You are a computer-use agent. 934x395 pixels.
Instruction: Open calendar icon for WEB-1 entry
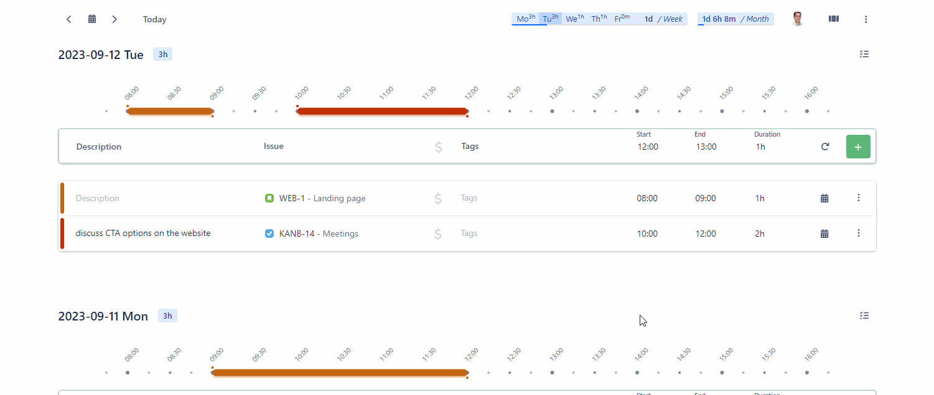[x=824, y=198]
